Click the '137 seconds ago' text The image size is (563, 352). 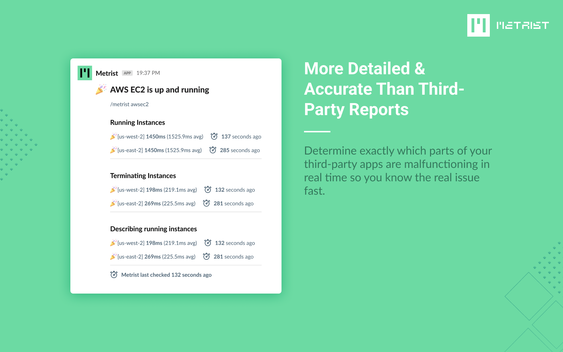pos(241,137)
